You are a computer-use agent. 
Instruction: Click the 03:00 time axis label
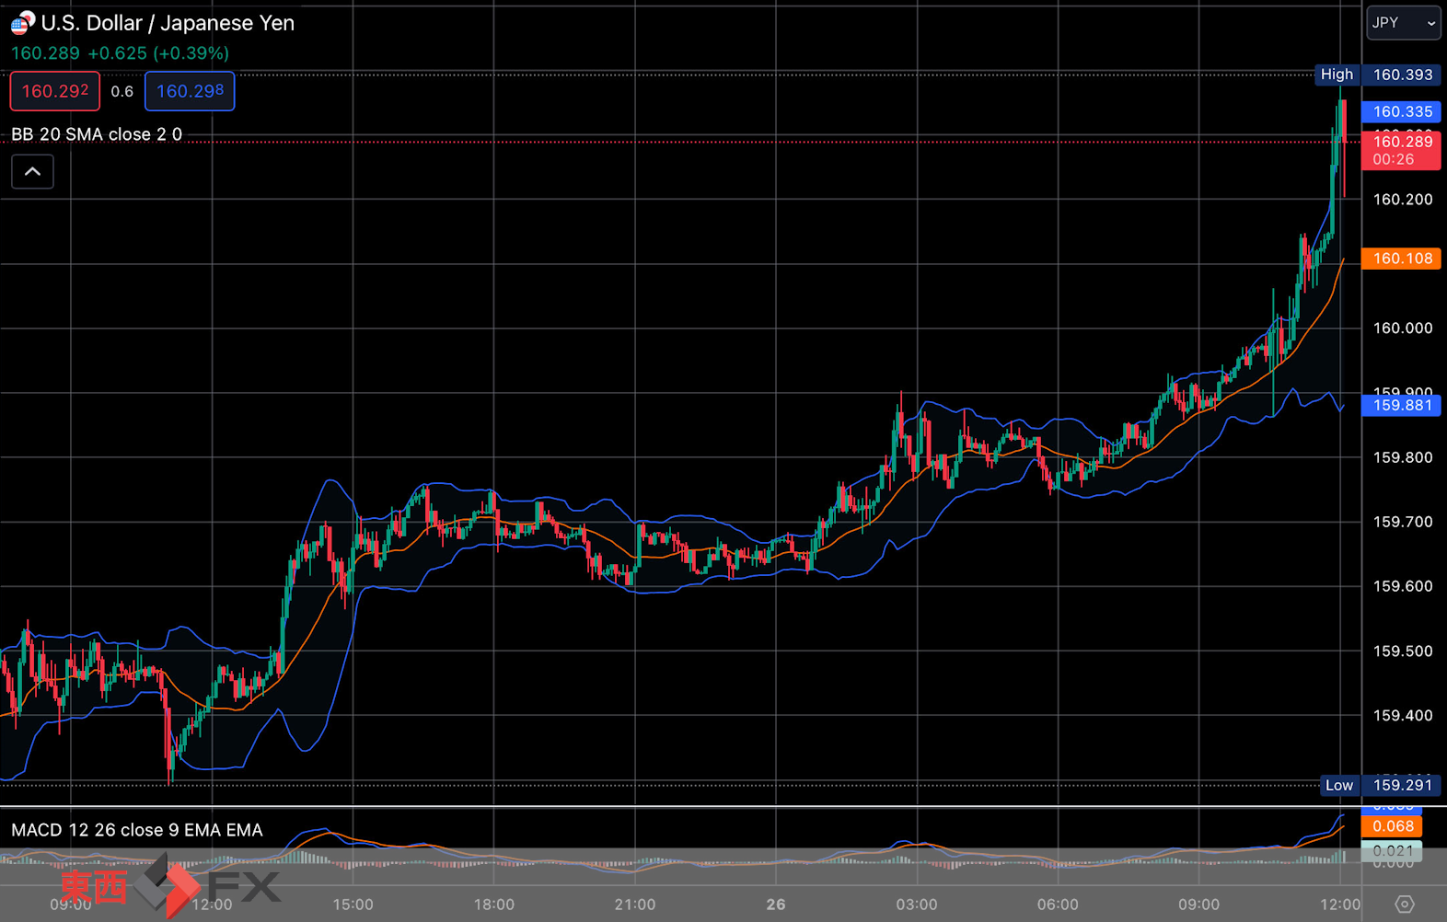pyautogui.click(x=917, y=905)
